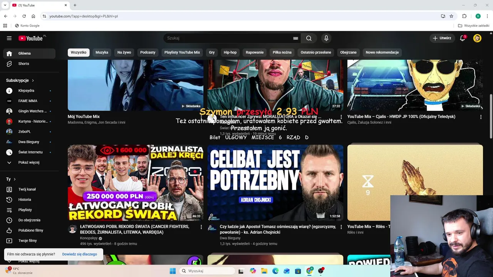Screen dimensions: 493x277
Task: Open the YouTube account avatar menu
Action: 477,38
